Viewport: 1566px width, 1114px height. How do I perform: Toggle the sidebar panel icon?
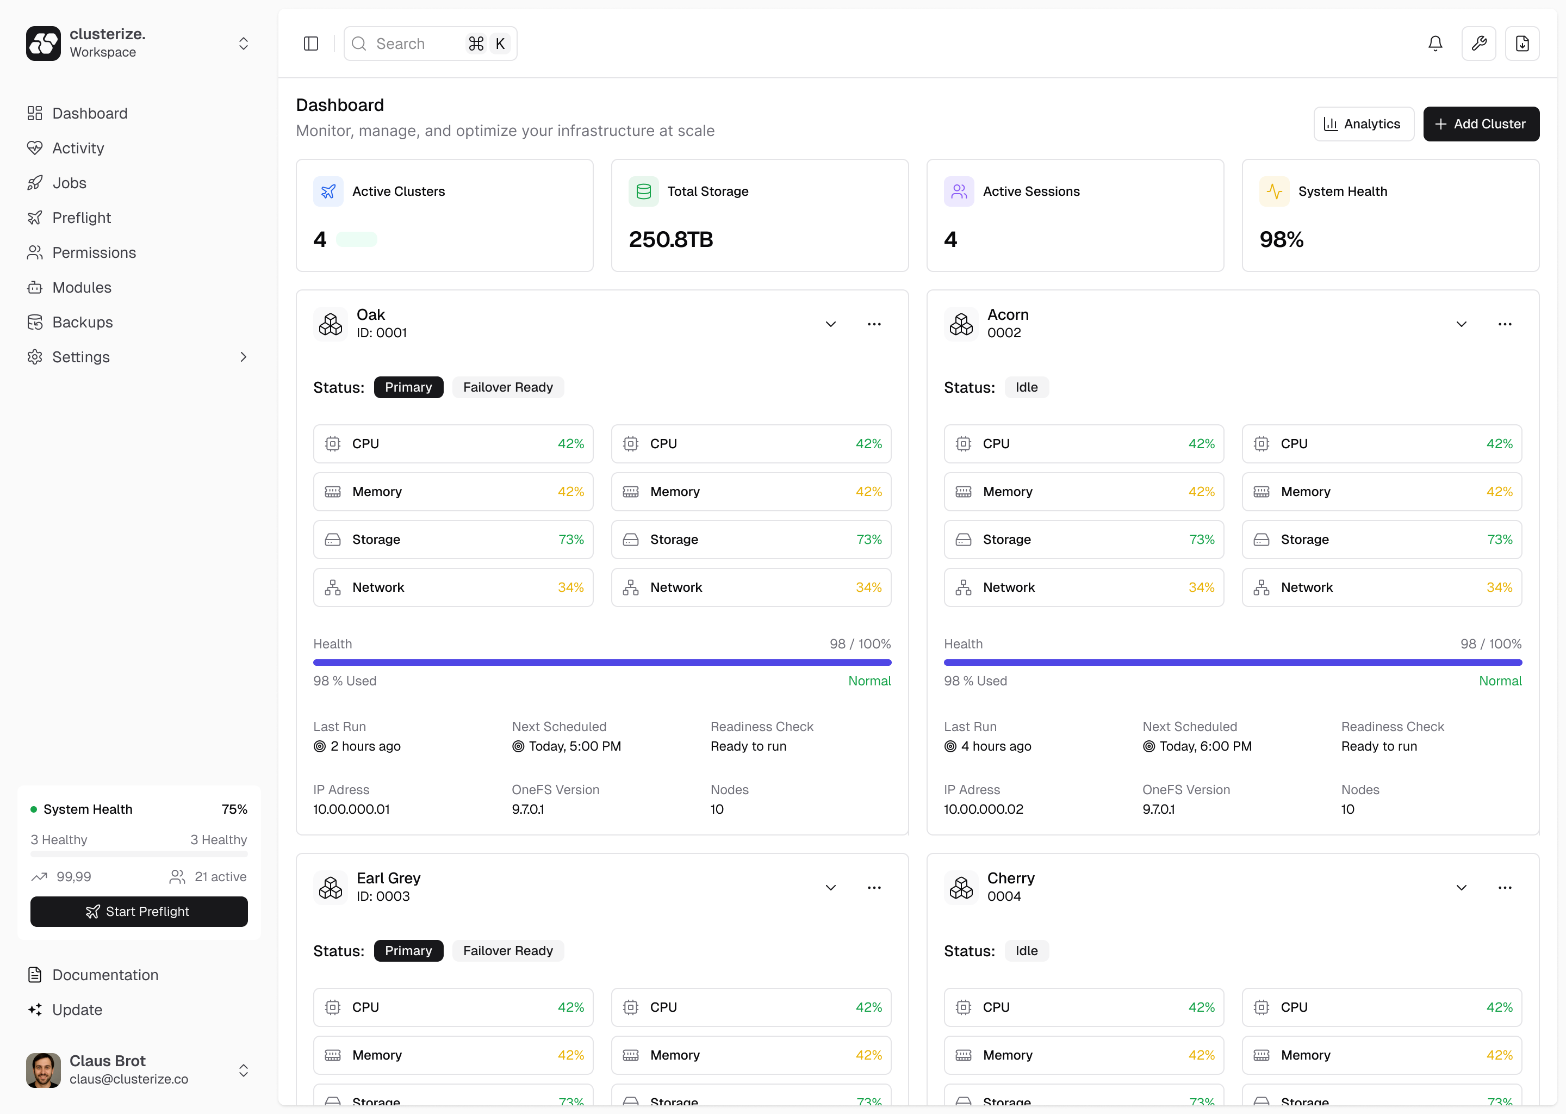click(310, 44)
